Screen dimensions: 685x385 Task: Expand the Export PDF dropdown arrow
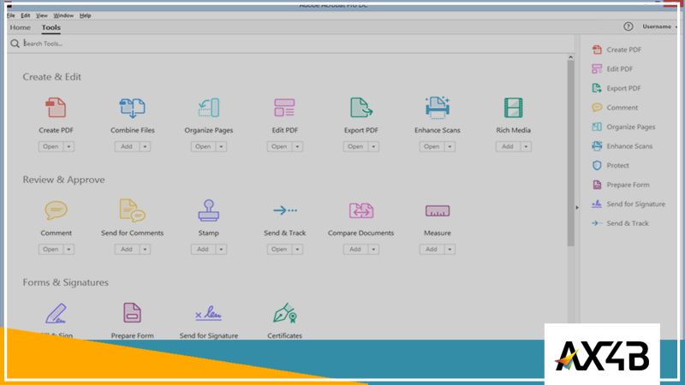[x=373, y=146]
